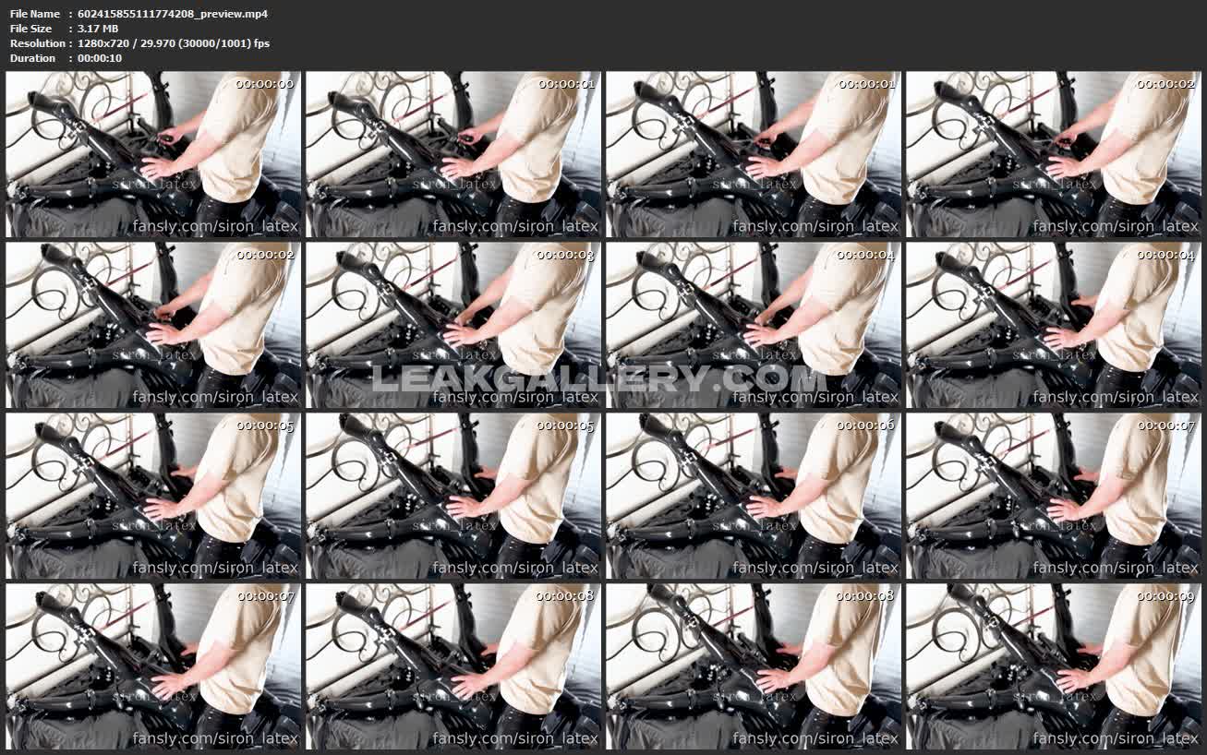
Task: Click the 00:00:10 duration value
Action: pos(100,58)
